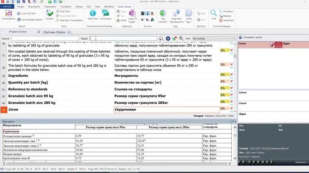
Task: Click the 0% status of Ingredients row
Action: pyautogui.click(x=225, y=74)
